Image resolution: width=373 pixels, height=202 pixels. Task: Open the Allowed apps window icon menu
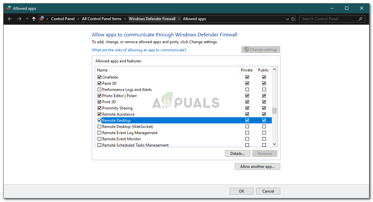8,8
